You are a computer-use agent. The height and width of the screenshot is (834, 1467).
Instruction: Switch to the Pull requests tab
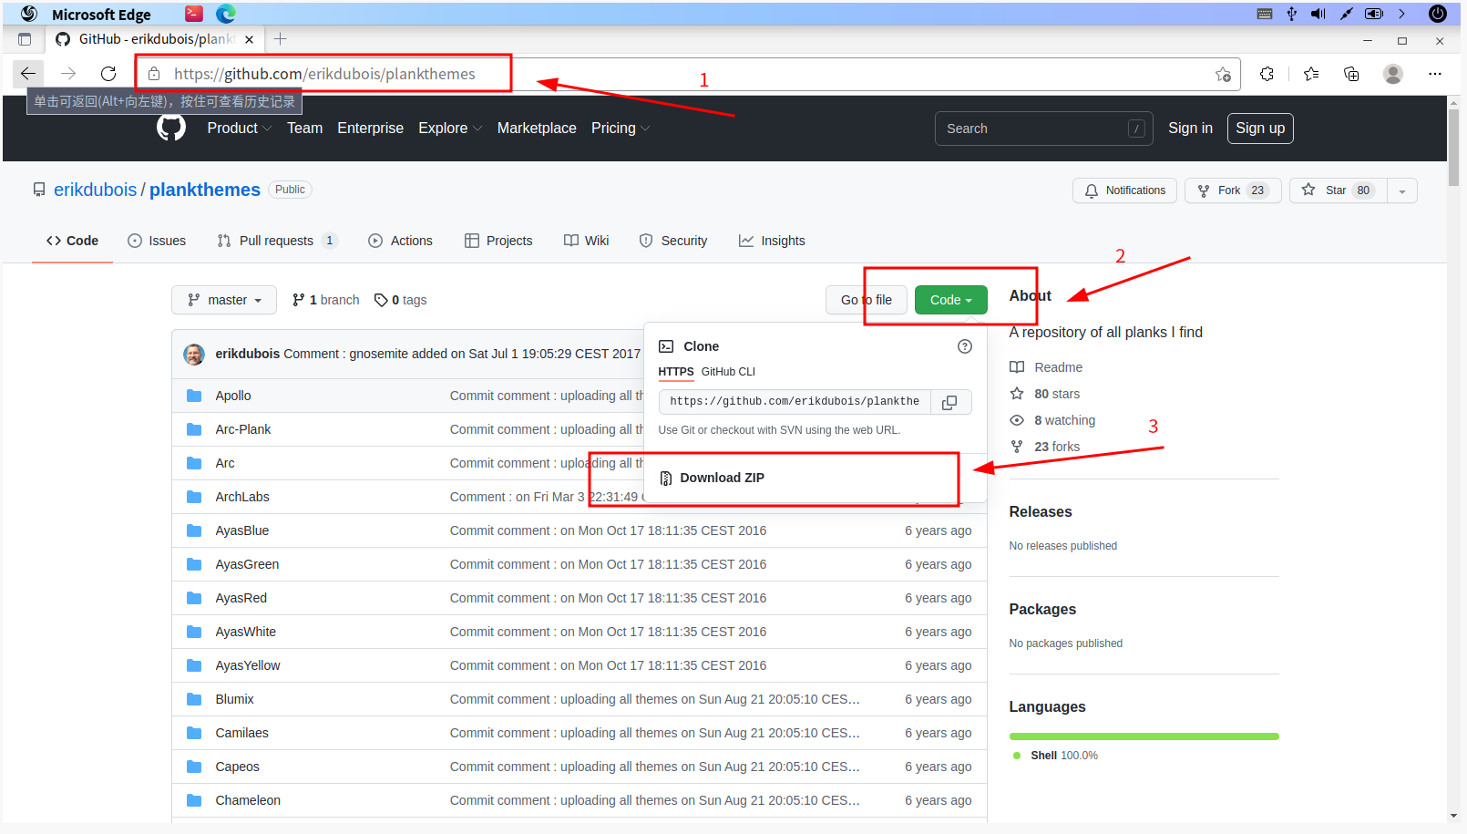coord(277,241)
